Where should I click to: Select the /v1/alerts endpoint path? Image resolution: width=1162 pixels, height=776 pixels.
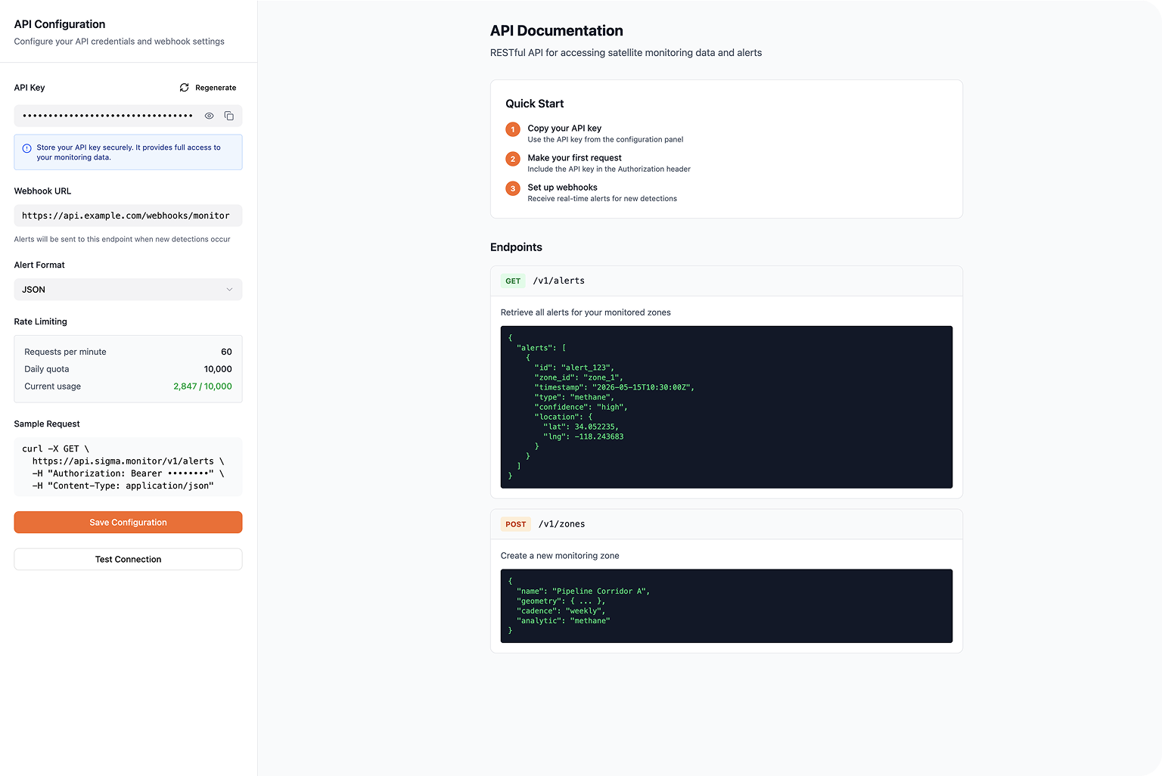click(x=559, y=281)
